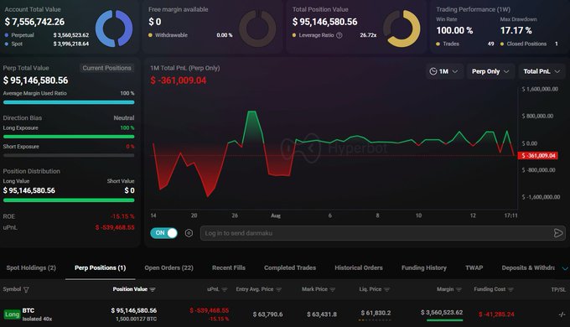Sort by uPnL column icon
This screenshot has width=570, height=327.
(x=225, y=289)
